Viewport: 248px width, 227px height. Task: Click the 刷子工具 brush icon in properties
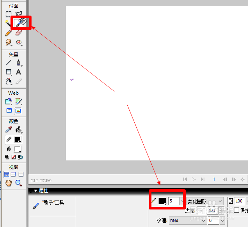pos(36,206)
